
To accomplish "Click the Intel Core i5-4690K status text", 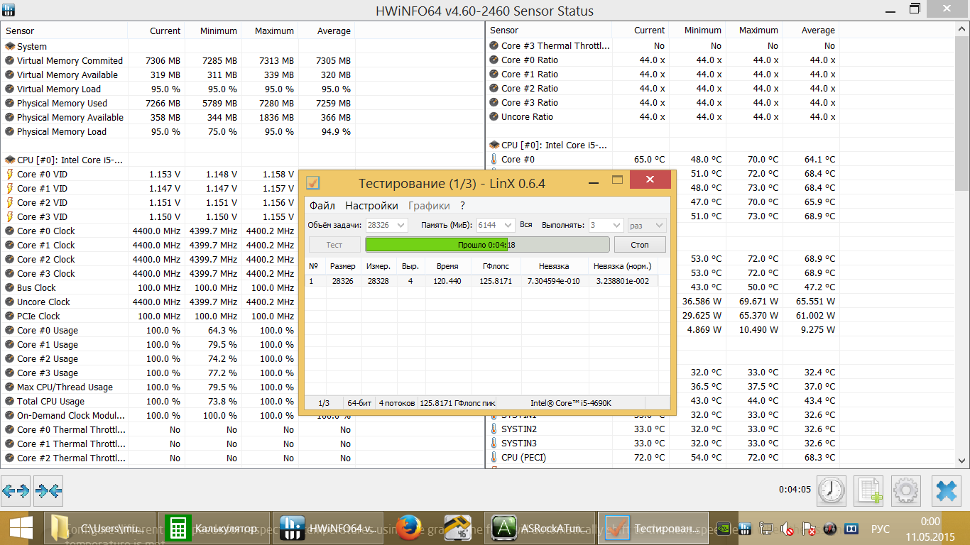I will (570, 403).
